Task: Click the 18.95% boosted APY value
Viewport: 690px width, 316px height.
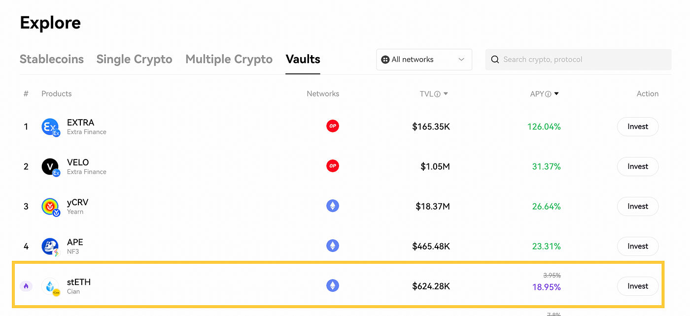Action: tap(547, 287)
